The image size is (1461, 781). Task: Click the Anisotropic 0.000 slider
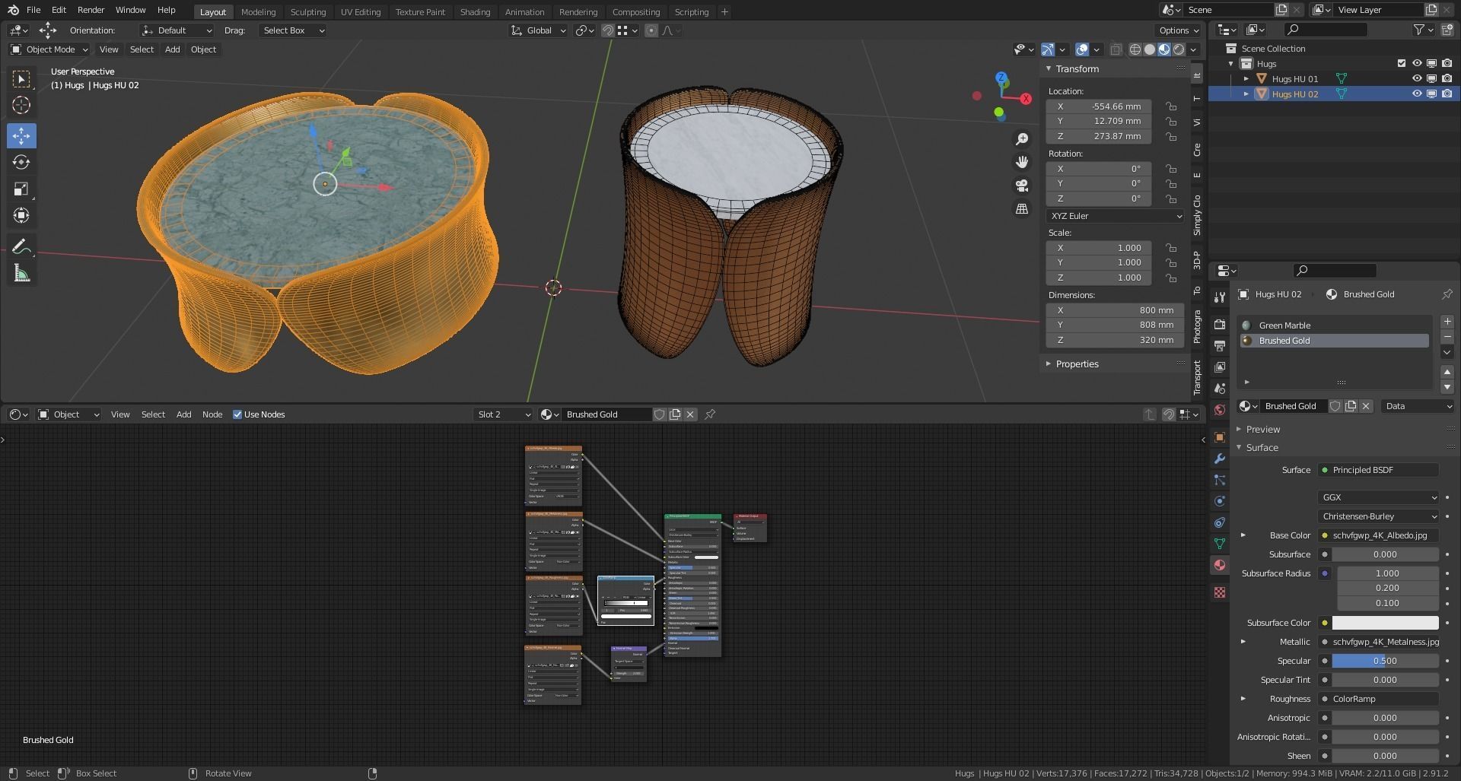pyautogui.click(x=1385, y=718)
